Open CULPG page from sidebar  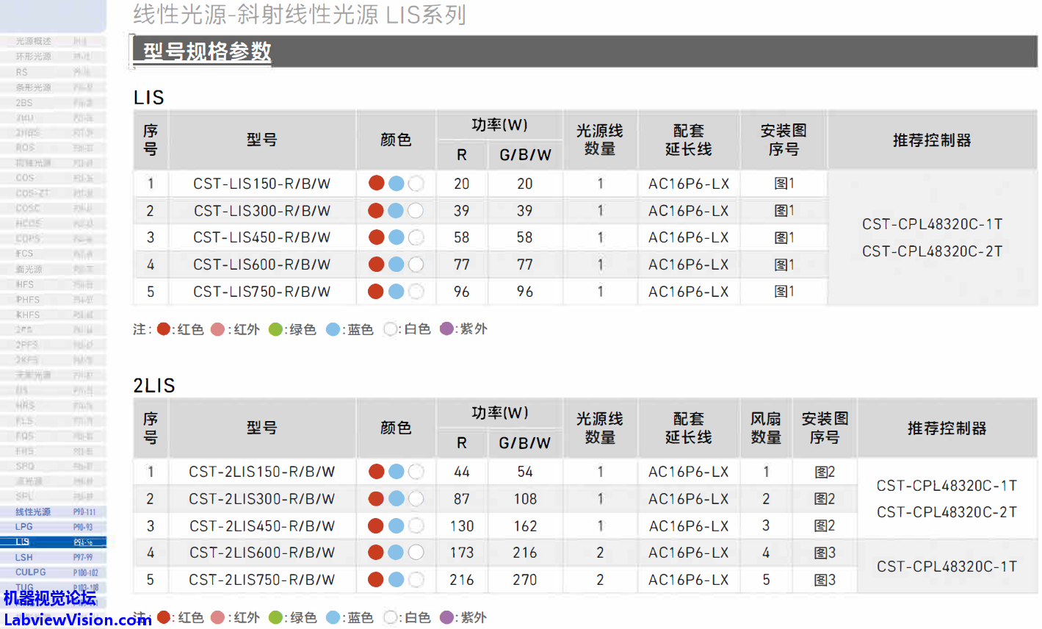click(31, 572)
